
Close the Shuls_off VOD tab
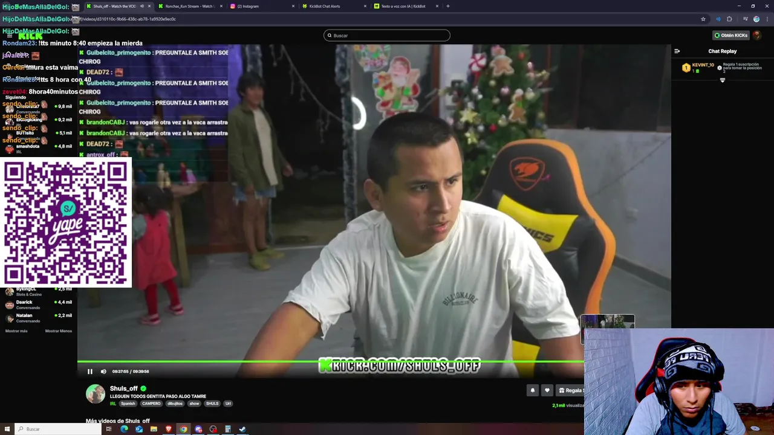point(149,6)
